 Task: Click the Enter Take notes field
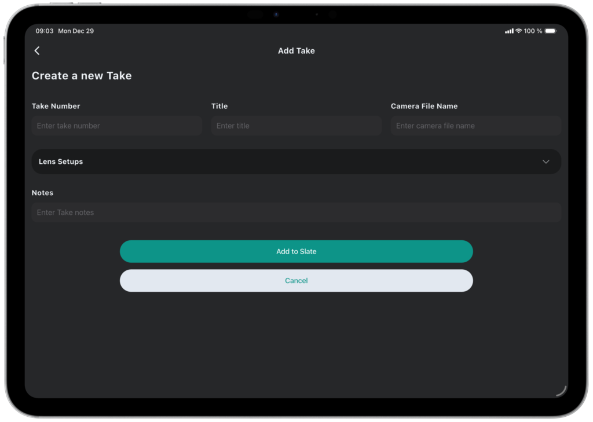[x=296, y=212]
